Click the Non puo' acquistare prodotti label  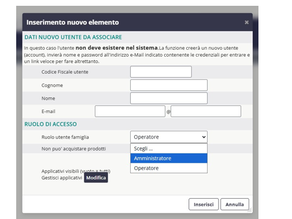(73, 149)
